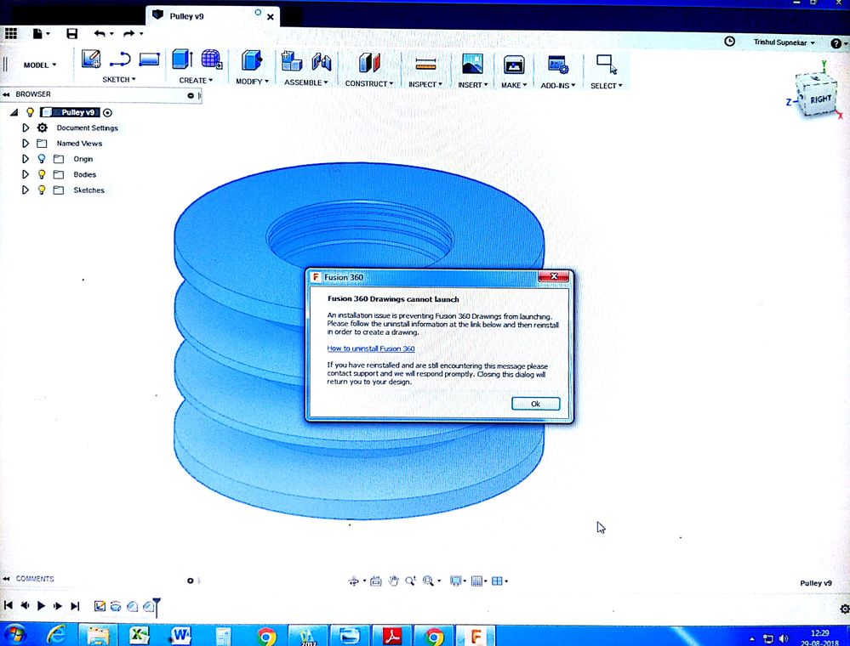Image resolution: width=850 pixels, height=646 pixels.
Task: Select the Zoom tool
Action: pos(410,581)
